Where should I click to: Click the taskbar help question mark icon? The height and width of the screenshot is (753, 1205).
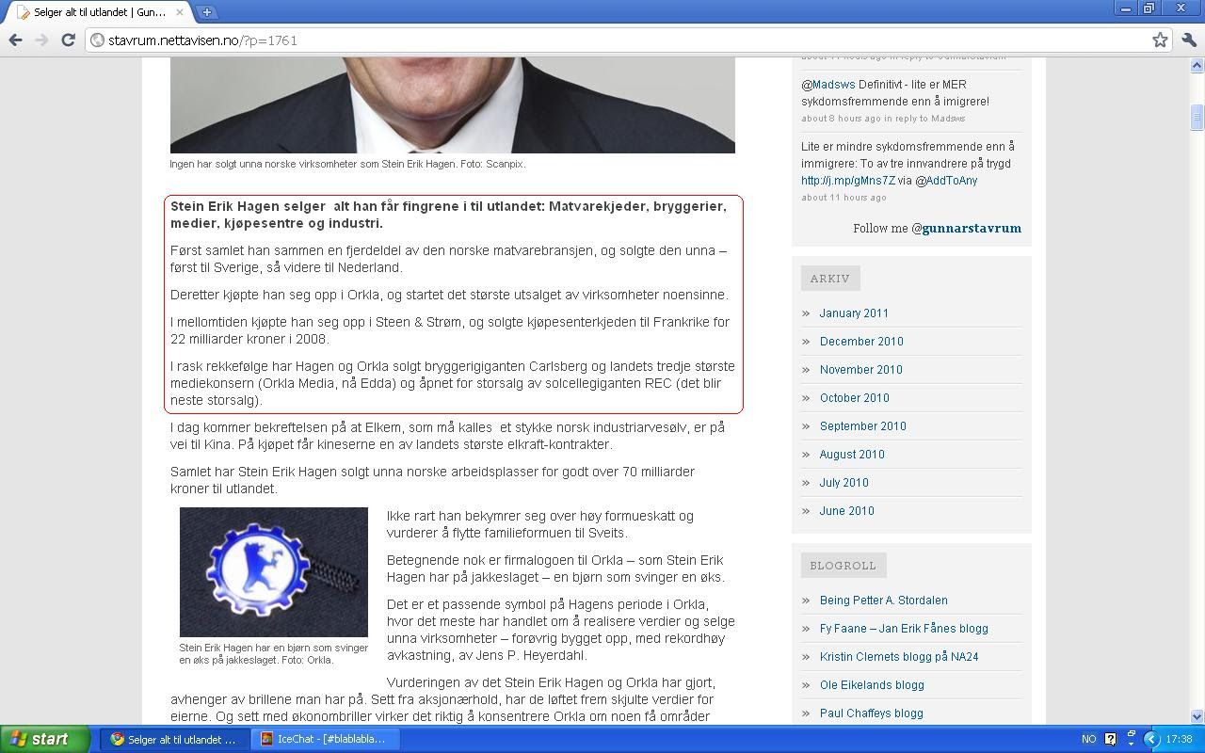tap(1110, 739)
